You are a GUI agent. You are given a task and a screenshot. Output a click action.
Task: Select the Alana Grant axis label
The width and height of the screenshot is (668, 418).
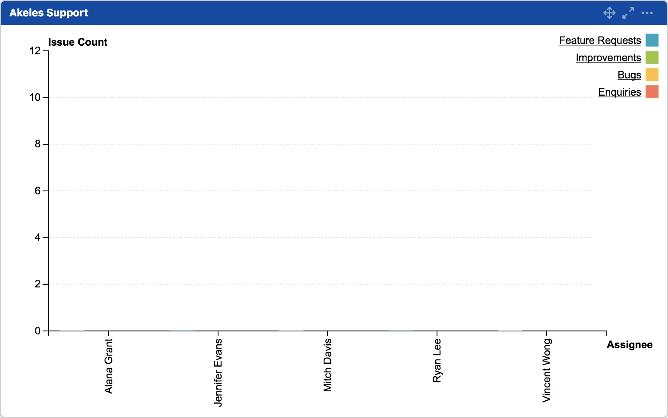coord(109,366)
